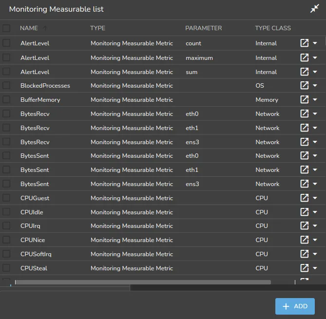Click the 'sum' parameter cell
Image resolution: width=326 pixels, height=319 pixels.
coord(192,72)
